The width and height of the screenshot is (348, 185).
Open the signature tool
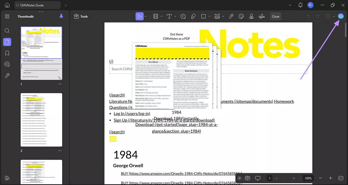tap(262, 16)
